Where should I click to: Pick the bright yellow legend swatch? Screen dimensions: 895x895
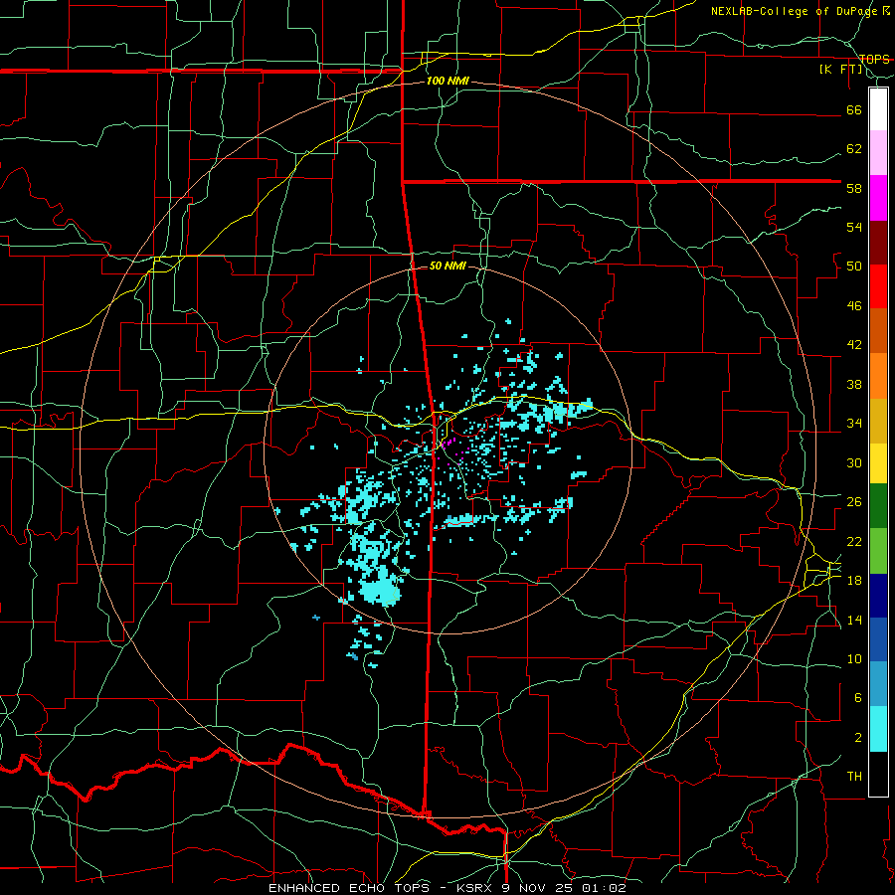pyautogui.click(x=878, y=463)
